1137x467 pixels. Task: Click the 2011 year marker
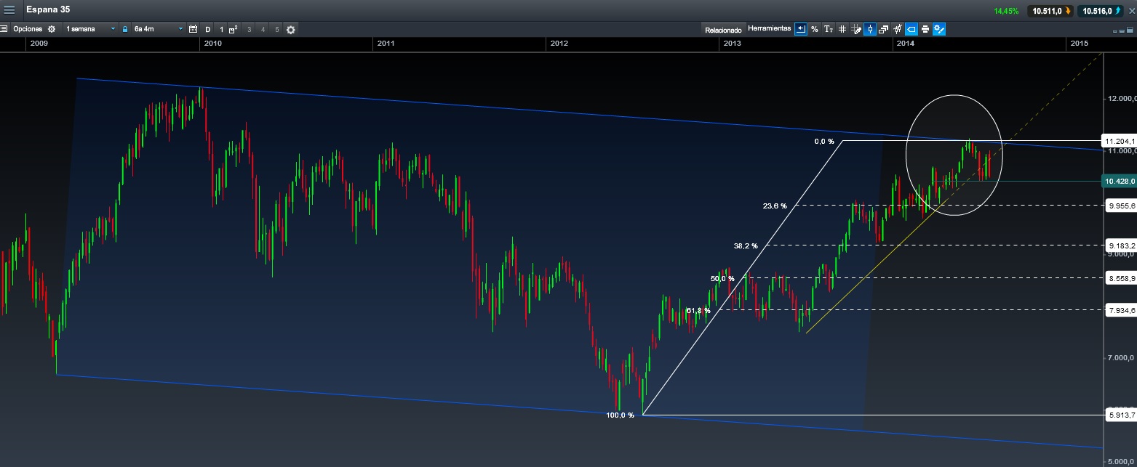tap(386, 44)
